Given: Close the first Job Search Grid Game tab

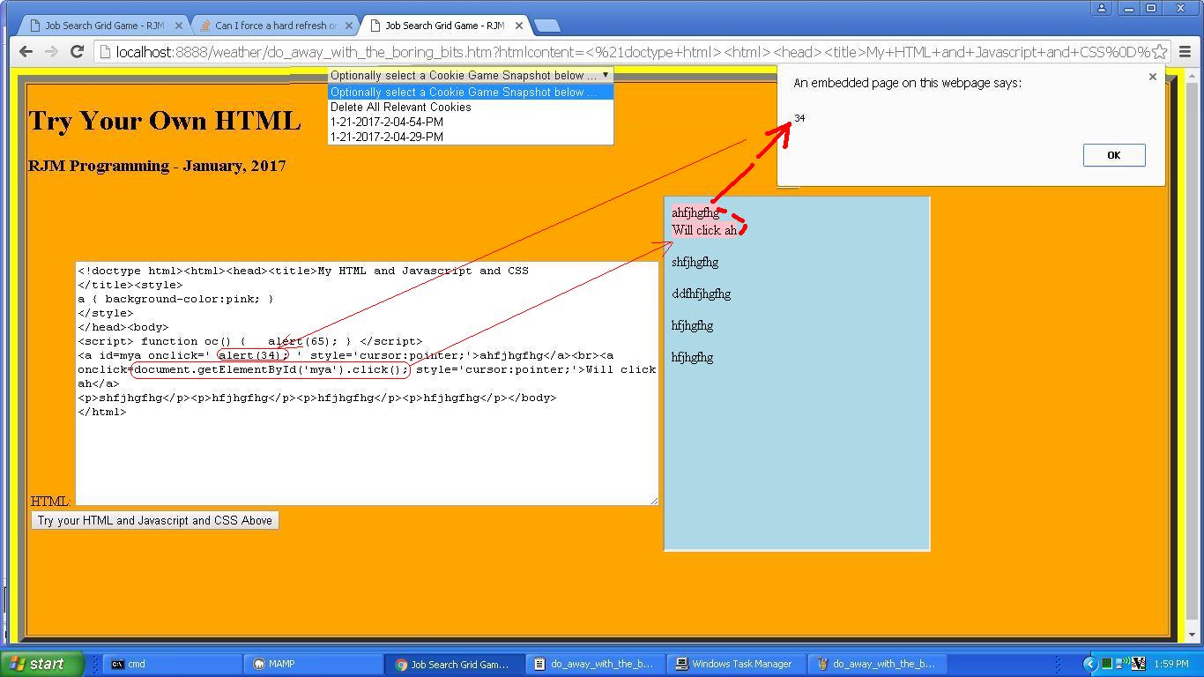Looking at the screenshot, I should click(x=178, y=26).
